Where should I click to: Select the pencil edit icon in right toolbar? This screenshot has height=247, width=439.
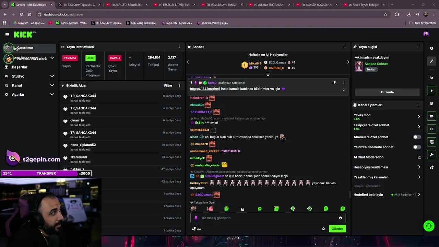pos(431,61)
